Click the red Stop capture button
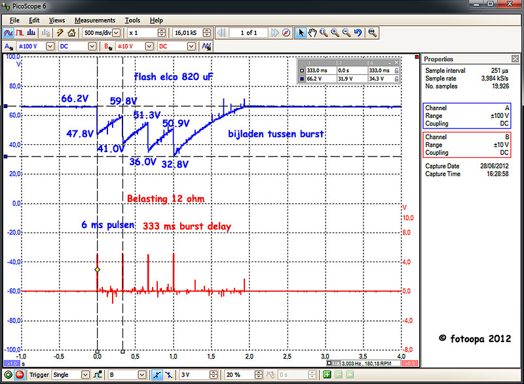524x384 pixels. click(x=20, y=375)
